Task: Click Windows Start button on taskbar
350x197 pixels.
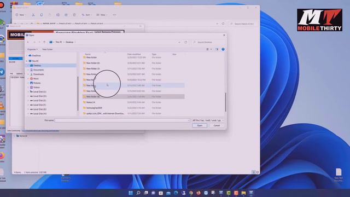Action: click(131, 193)
